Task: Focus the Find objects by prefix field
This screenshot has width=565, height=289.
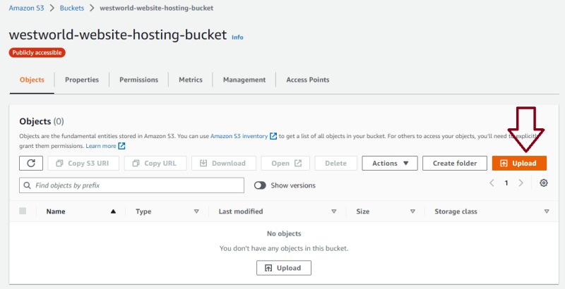Action: pos(131,185)
